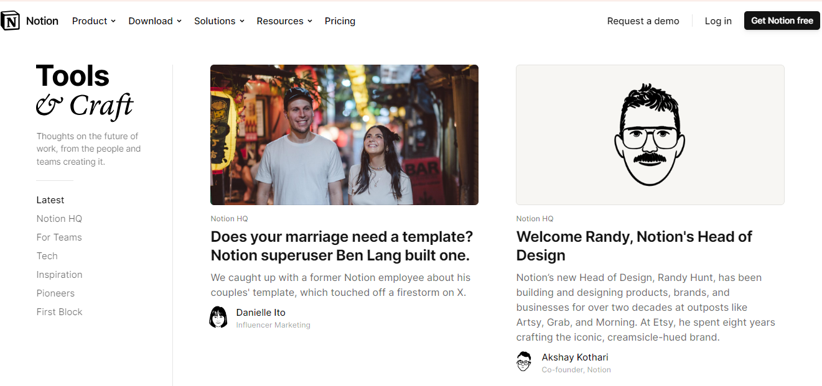Click the Get Notion free button

click(x=782, y=21)
